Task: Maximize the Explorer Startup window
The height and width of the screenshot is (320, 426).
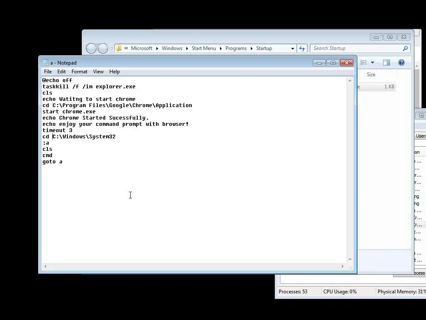Action: [390, 37]
